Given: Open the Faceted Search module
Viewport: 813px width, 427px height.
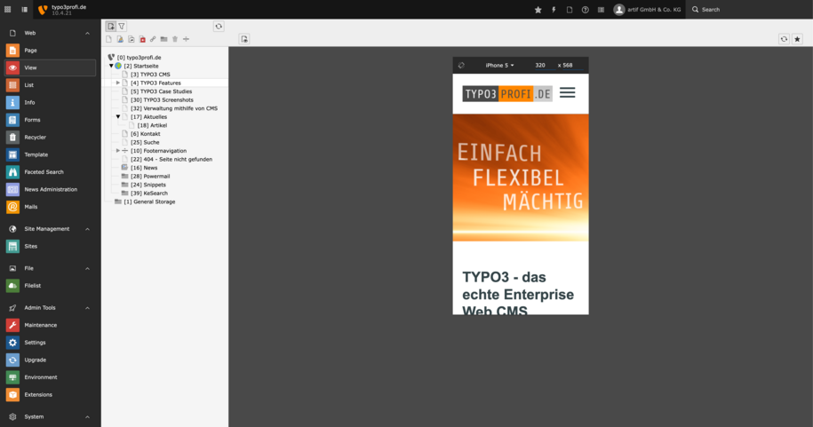Looking at the screenshot, I should tap(50, 172).
